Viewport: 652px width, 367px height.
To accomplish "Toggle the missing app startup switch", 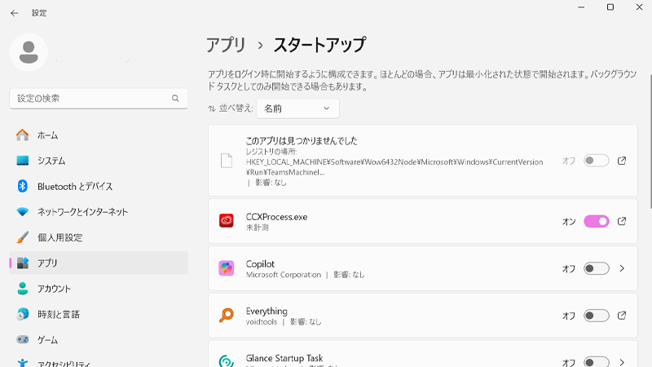I will pos(597,161).
